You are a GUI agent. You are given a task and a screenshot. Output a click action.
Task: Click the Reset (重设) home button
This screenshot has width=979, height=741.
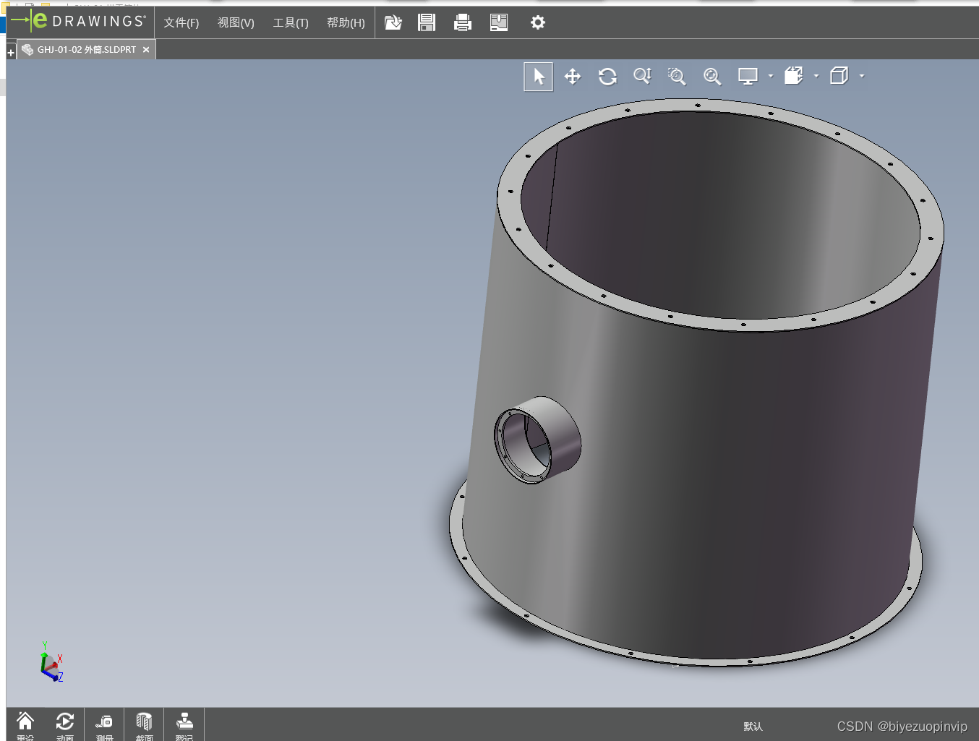click(x=25, y=725)
